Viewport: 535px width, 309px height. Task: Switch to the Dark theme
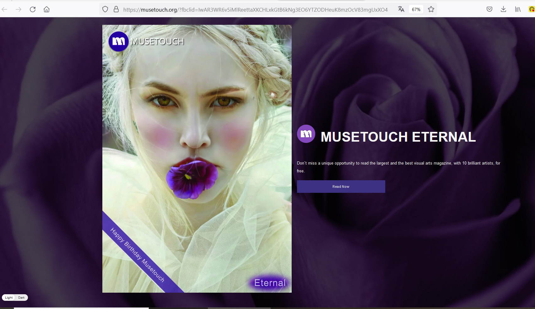[x=21, y=298]
